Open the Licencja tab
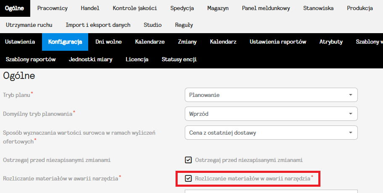The image size is (383, 193). pos(137,59)
